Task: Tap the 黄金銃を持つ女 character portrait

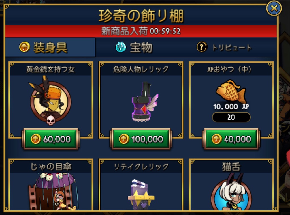Action: point(50,101)
